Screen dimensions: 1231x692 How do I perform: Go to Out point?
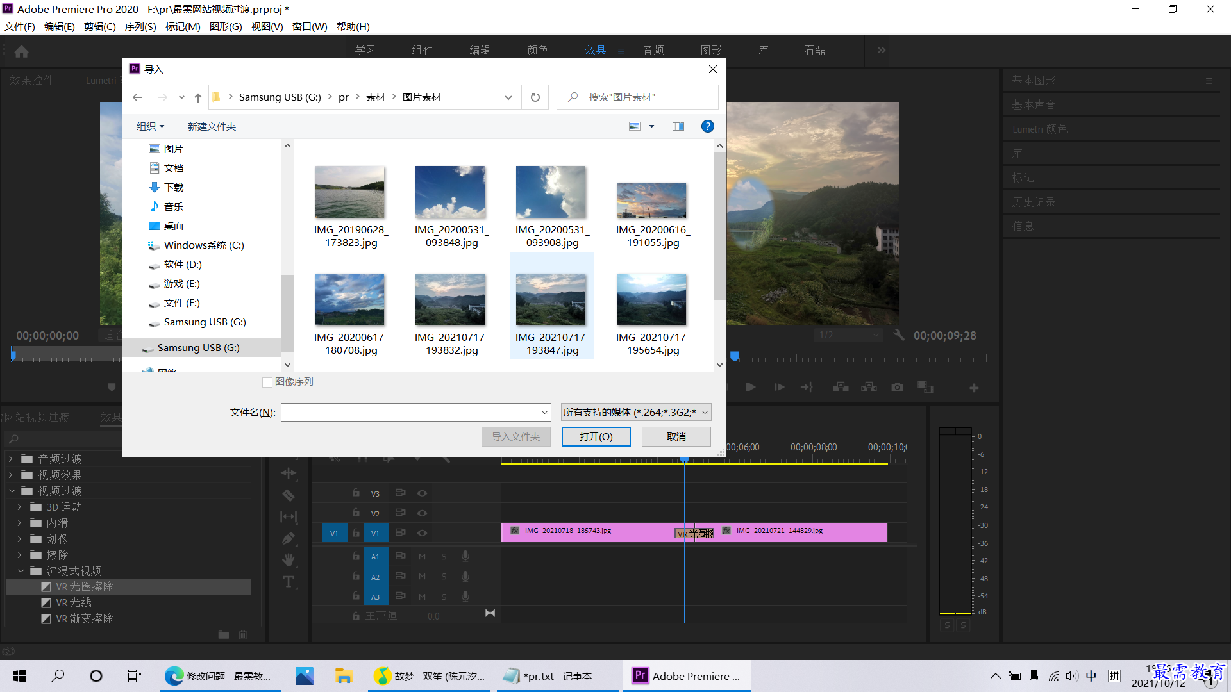[x=807, y=388]
